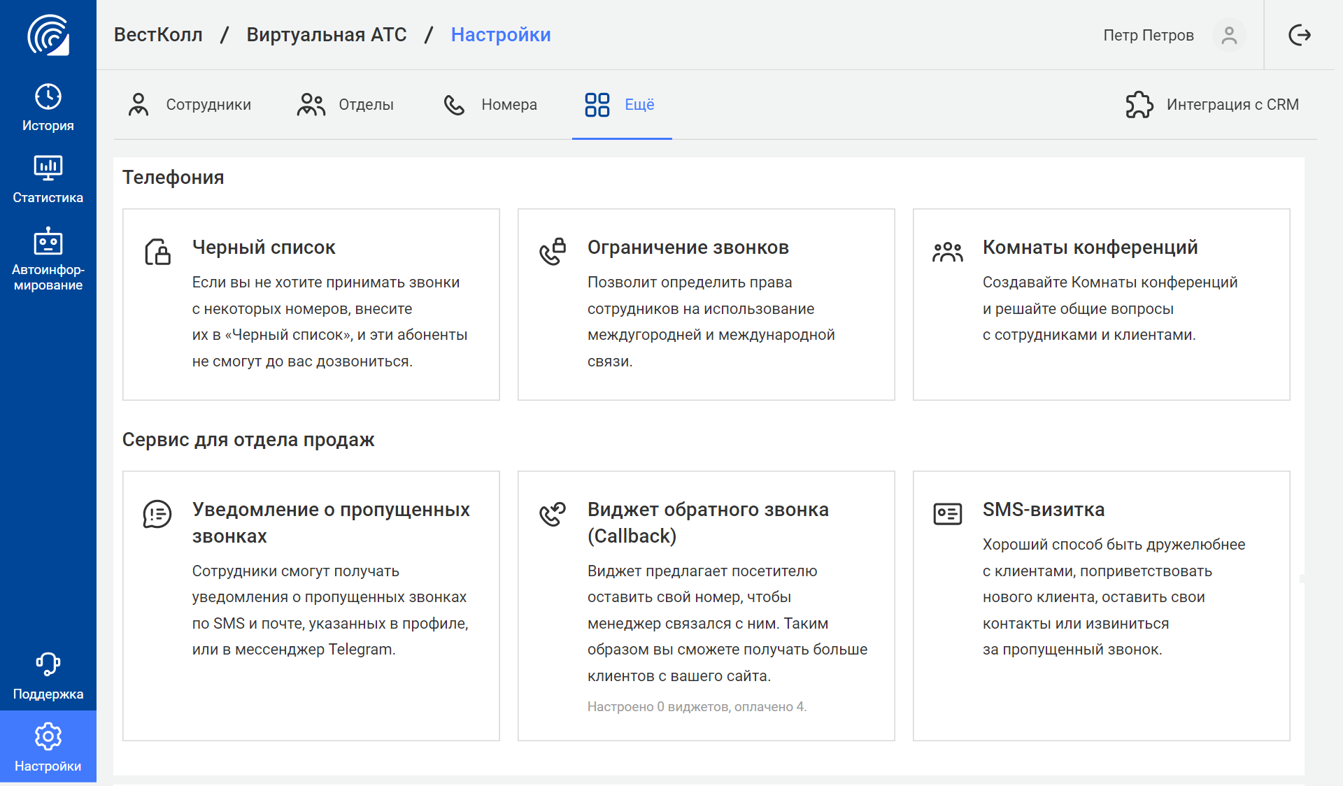Open the Статистика chart icon
The width and height of the screenshot is (1343, 786).
click(x=48, y=169)
